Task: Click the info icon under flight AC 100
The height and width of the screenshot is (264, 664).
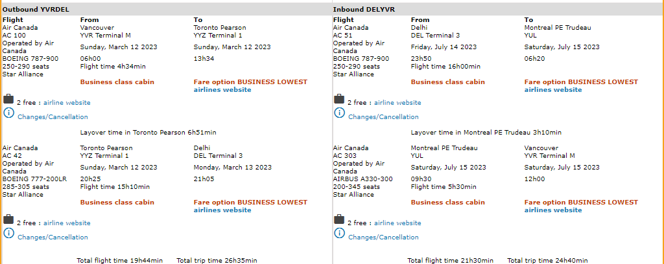Action: click(8, 113)
